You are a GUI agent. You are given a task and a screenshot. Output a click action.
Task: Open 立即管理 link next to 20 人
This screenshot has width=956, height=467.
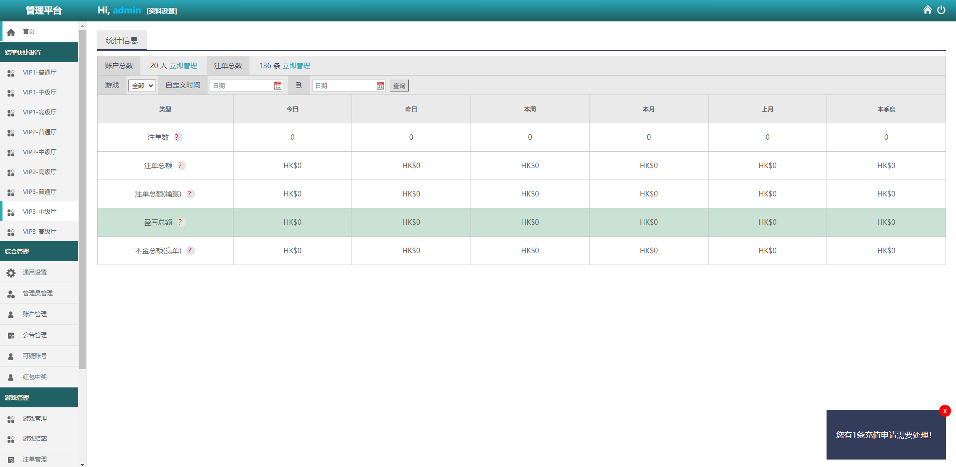click(x=183, y=66)
